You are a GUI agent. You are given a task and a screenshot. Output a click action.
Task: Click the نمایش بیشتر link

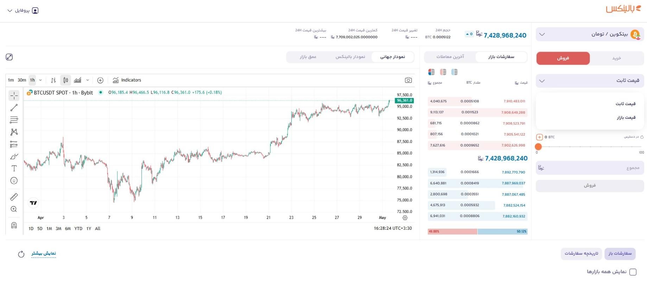pyautogui.click(x=44, y=253)
